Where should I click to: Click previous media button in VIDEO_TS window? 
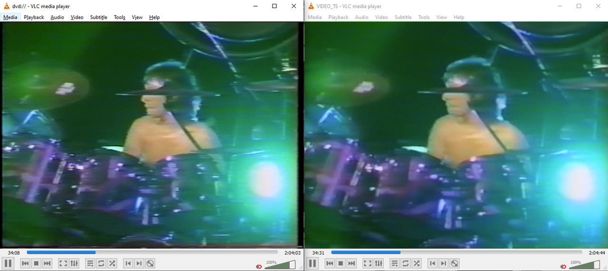[330, 263]
